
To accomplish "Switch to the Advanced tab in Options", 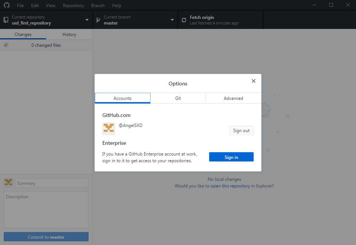I will point(233,98).
